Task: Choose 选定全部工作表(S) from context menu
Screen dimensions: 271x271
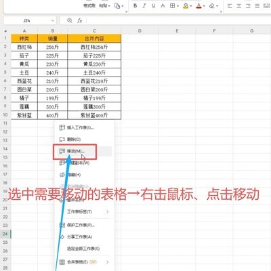Action: pyautogui.click(x=83, y=249)
